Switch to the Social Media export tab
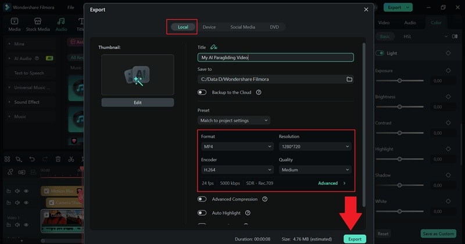The width and height of the screenshot is (465, 244). pos(242,27)
